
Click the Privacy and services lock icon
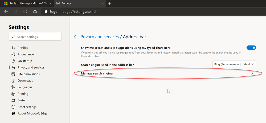[x=13, y=68]
